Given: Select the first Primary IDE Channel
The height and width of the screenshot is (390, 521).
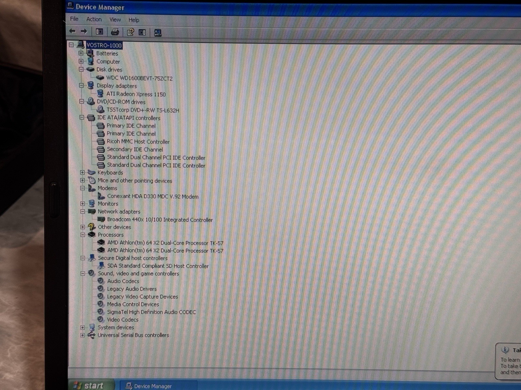Looking at the screenshot, I should pyautogui.click(x=131, y=126).
